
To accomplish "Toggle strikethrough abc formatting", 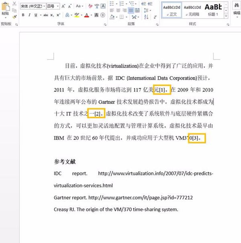I will 46,15.
